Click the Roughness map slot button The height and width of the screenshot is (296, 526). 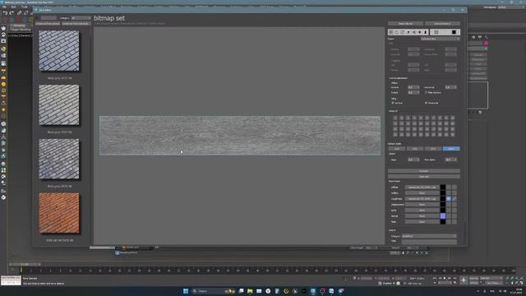(x=422, y=199)
